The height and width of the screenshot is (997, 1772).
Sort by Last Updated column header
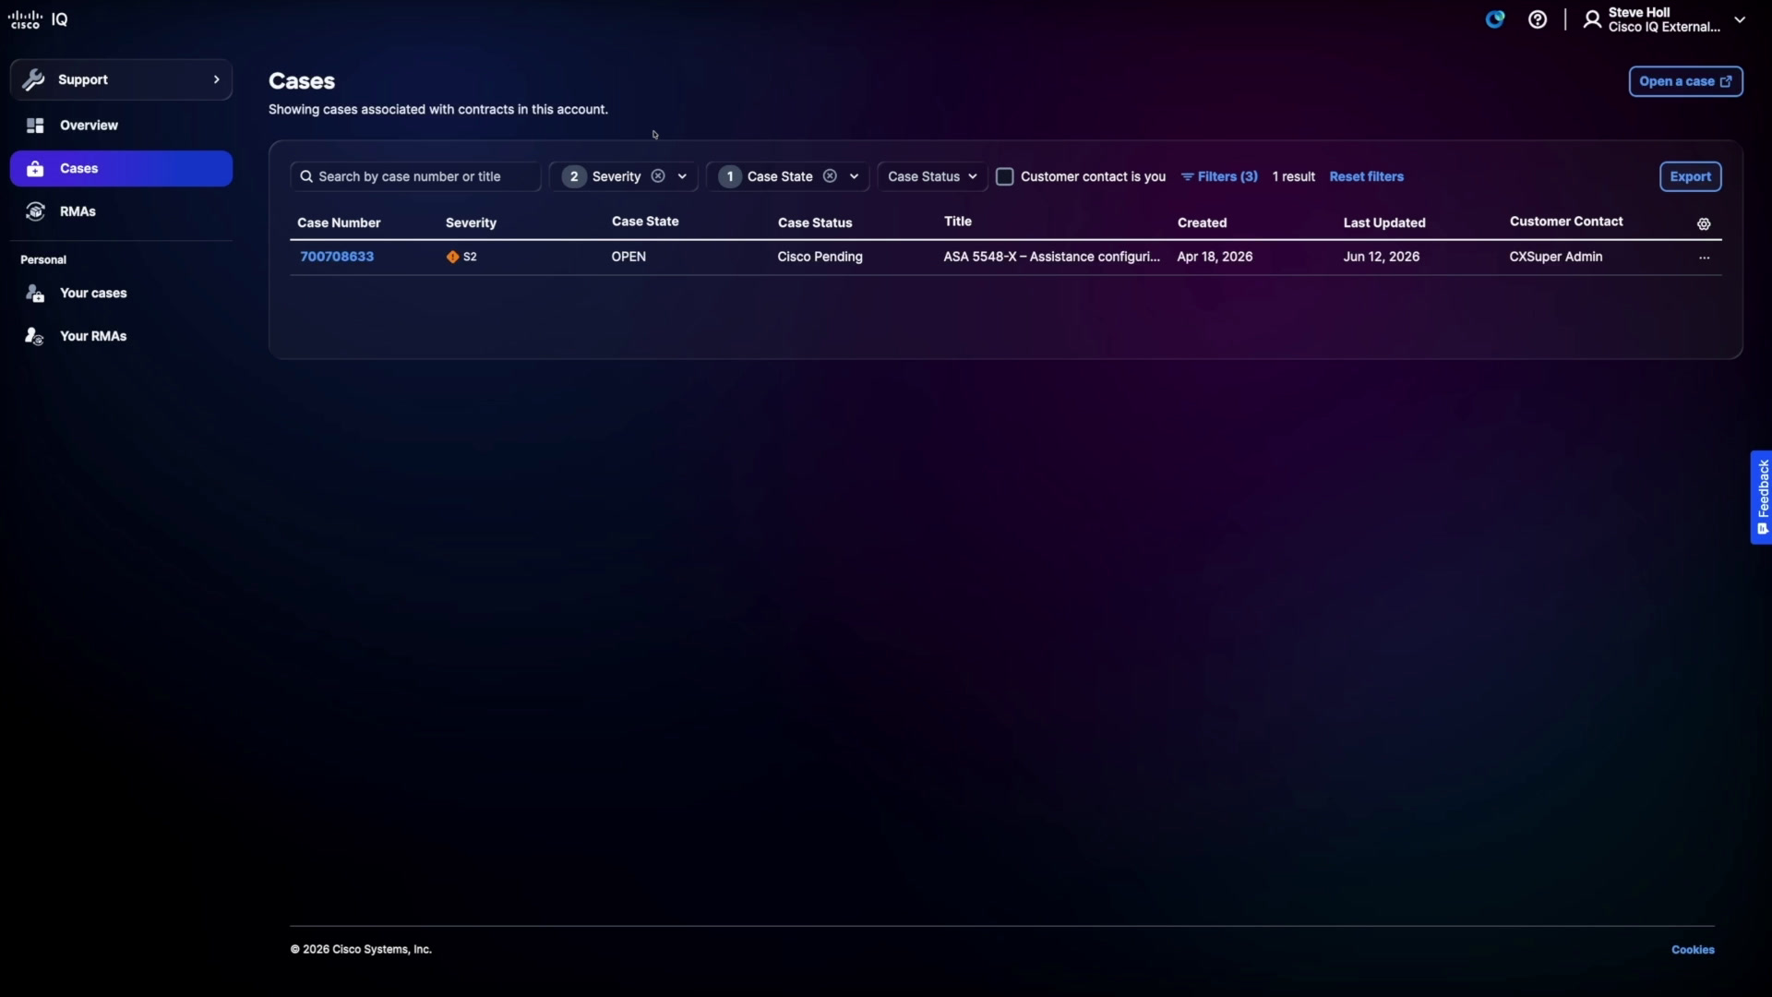coord(1384,222)
